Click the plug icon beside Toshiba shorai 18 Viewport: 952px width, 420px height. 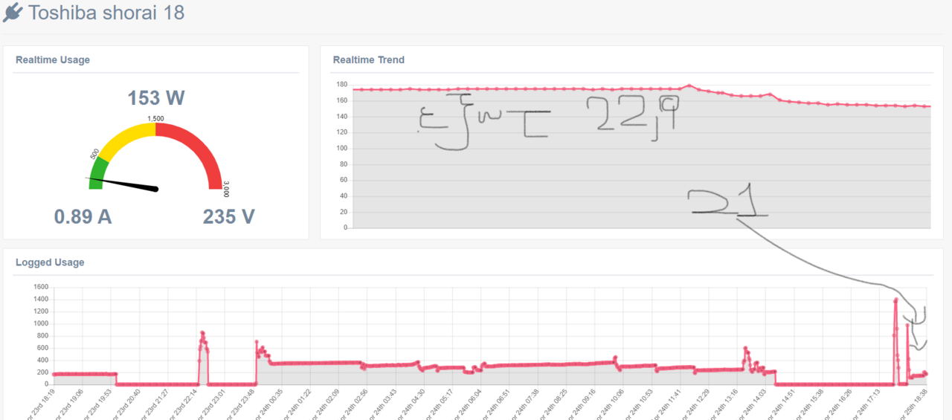13,13
